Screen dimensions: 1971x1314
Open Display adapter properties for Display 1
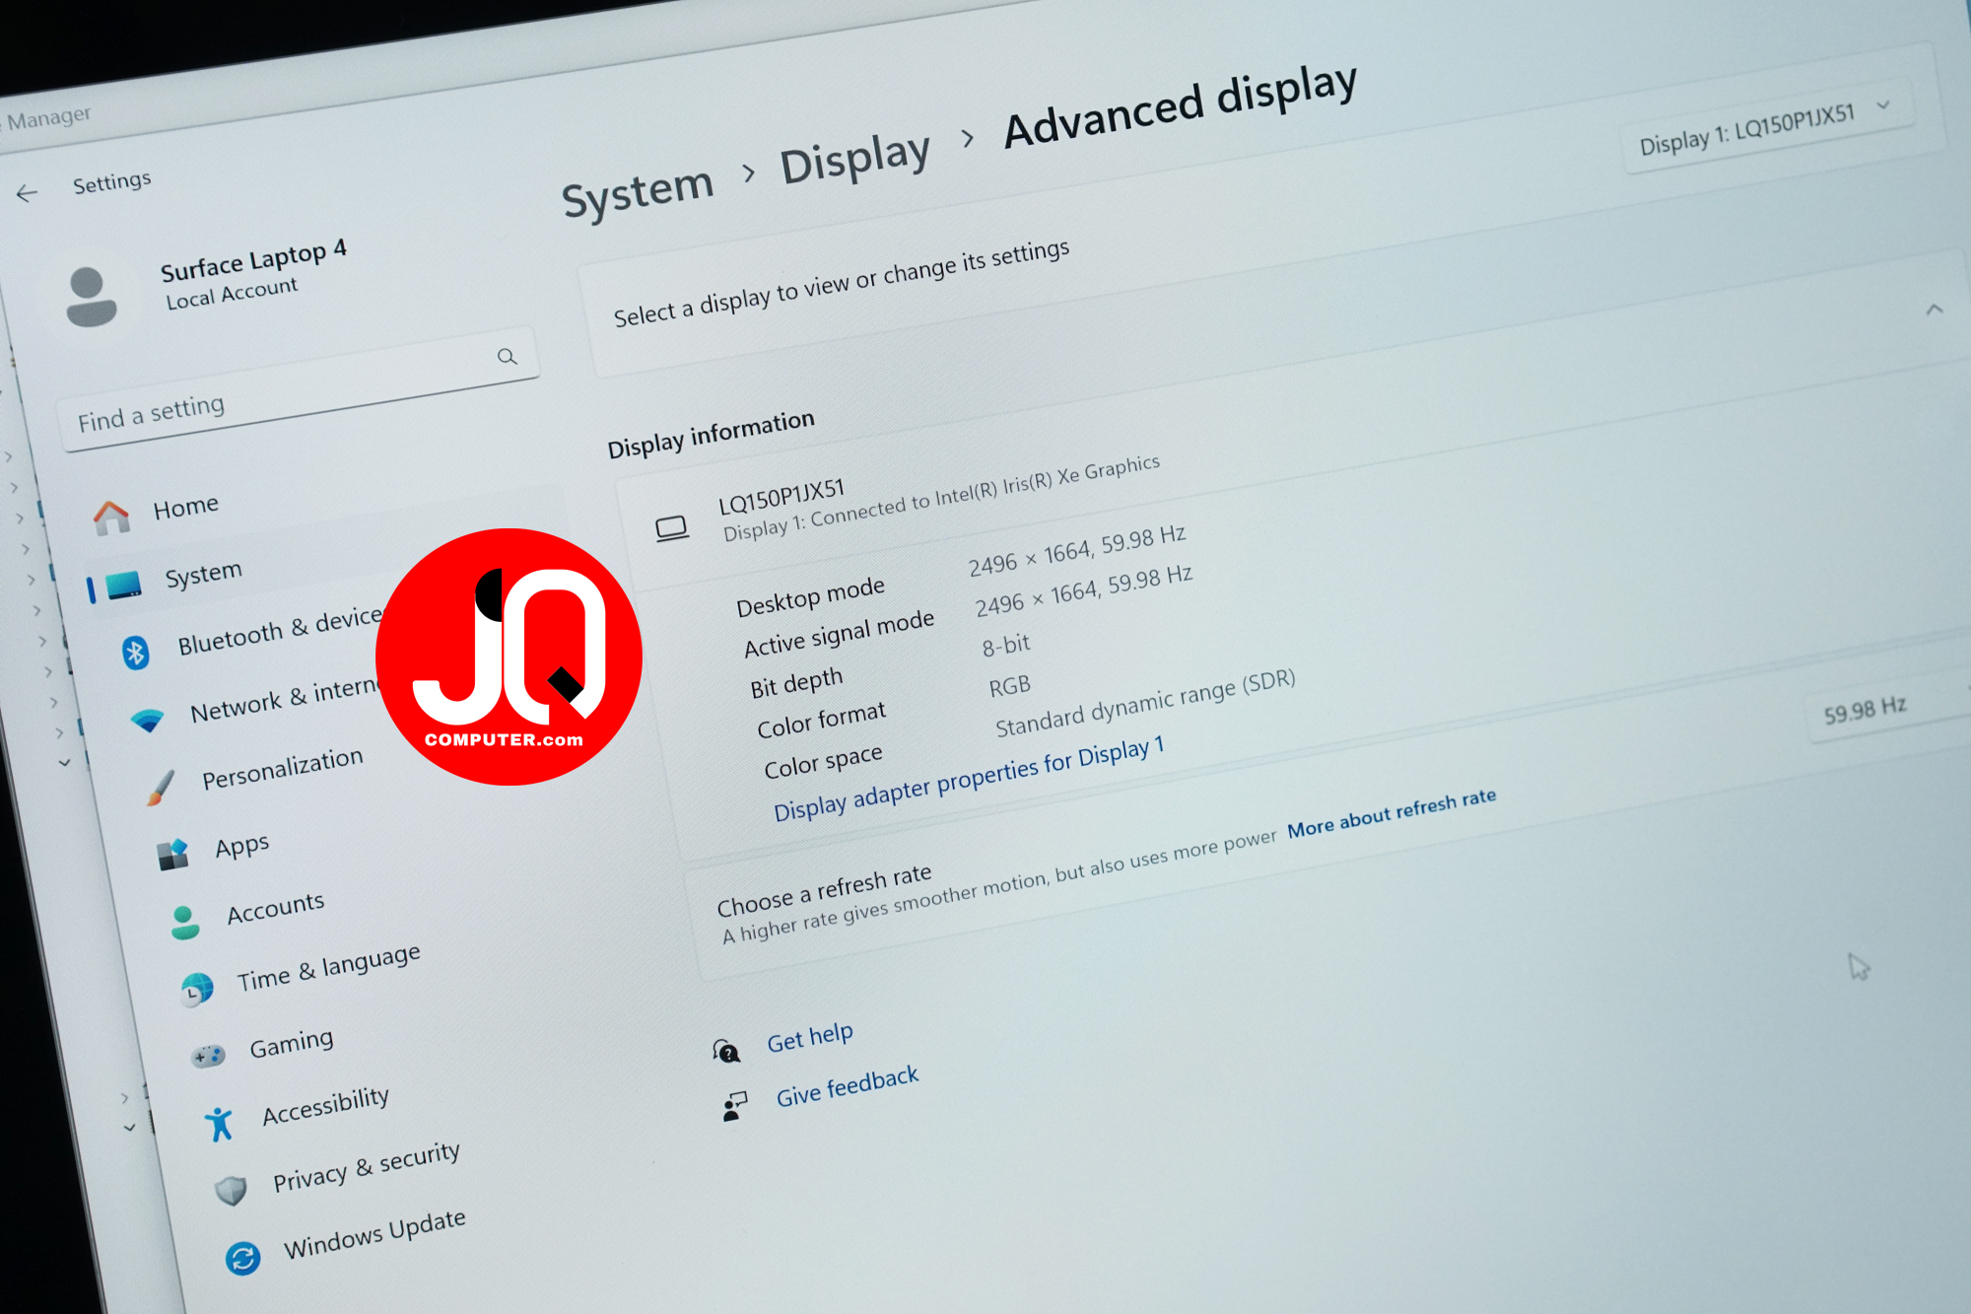[969, 779]
